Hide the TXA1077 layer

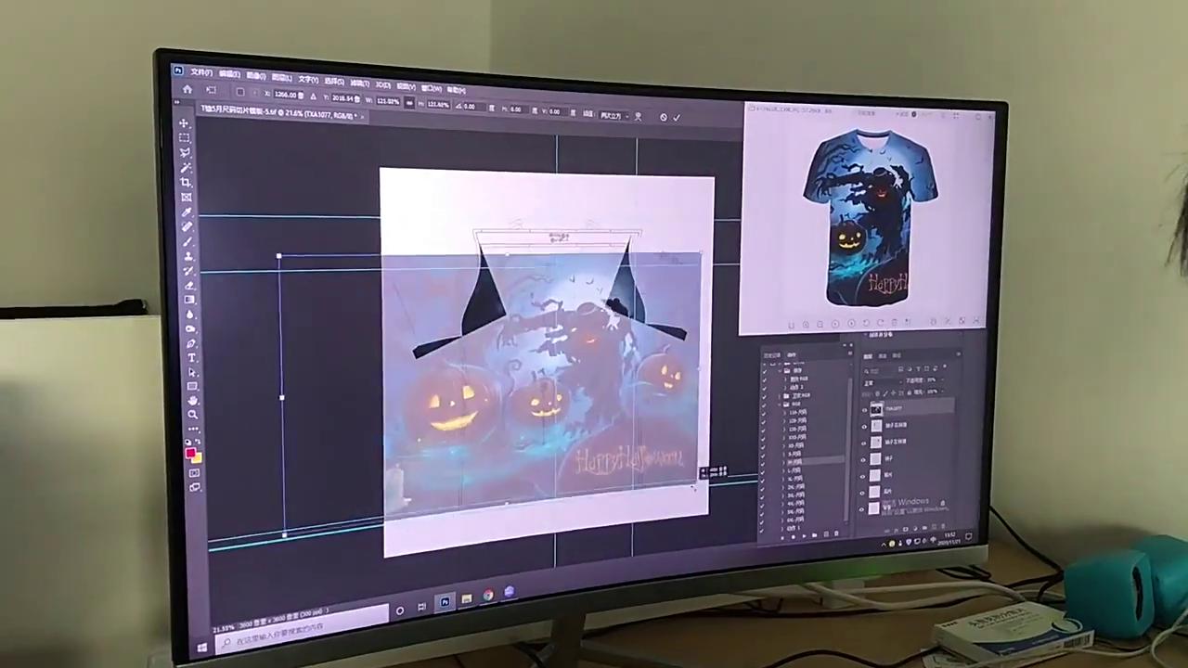click(x=864, y=410)
